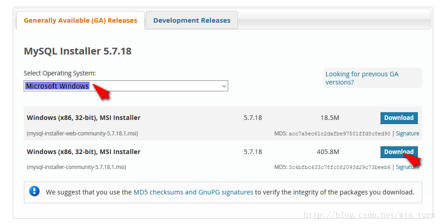Switch to the Development Releases tab
The width and height of the screenshot is (441, 224).
tap(192, 20)
